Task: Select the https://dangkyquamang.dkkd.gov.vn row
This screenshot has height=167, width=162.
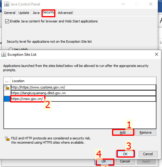Action: (x=80, y=93)
